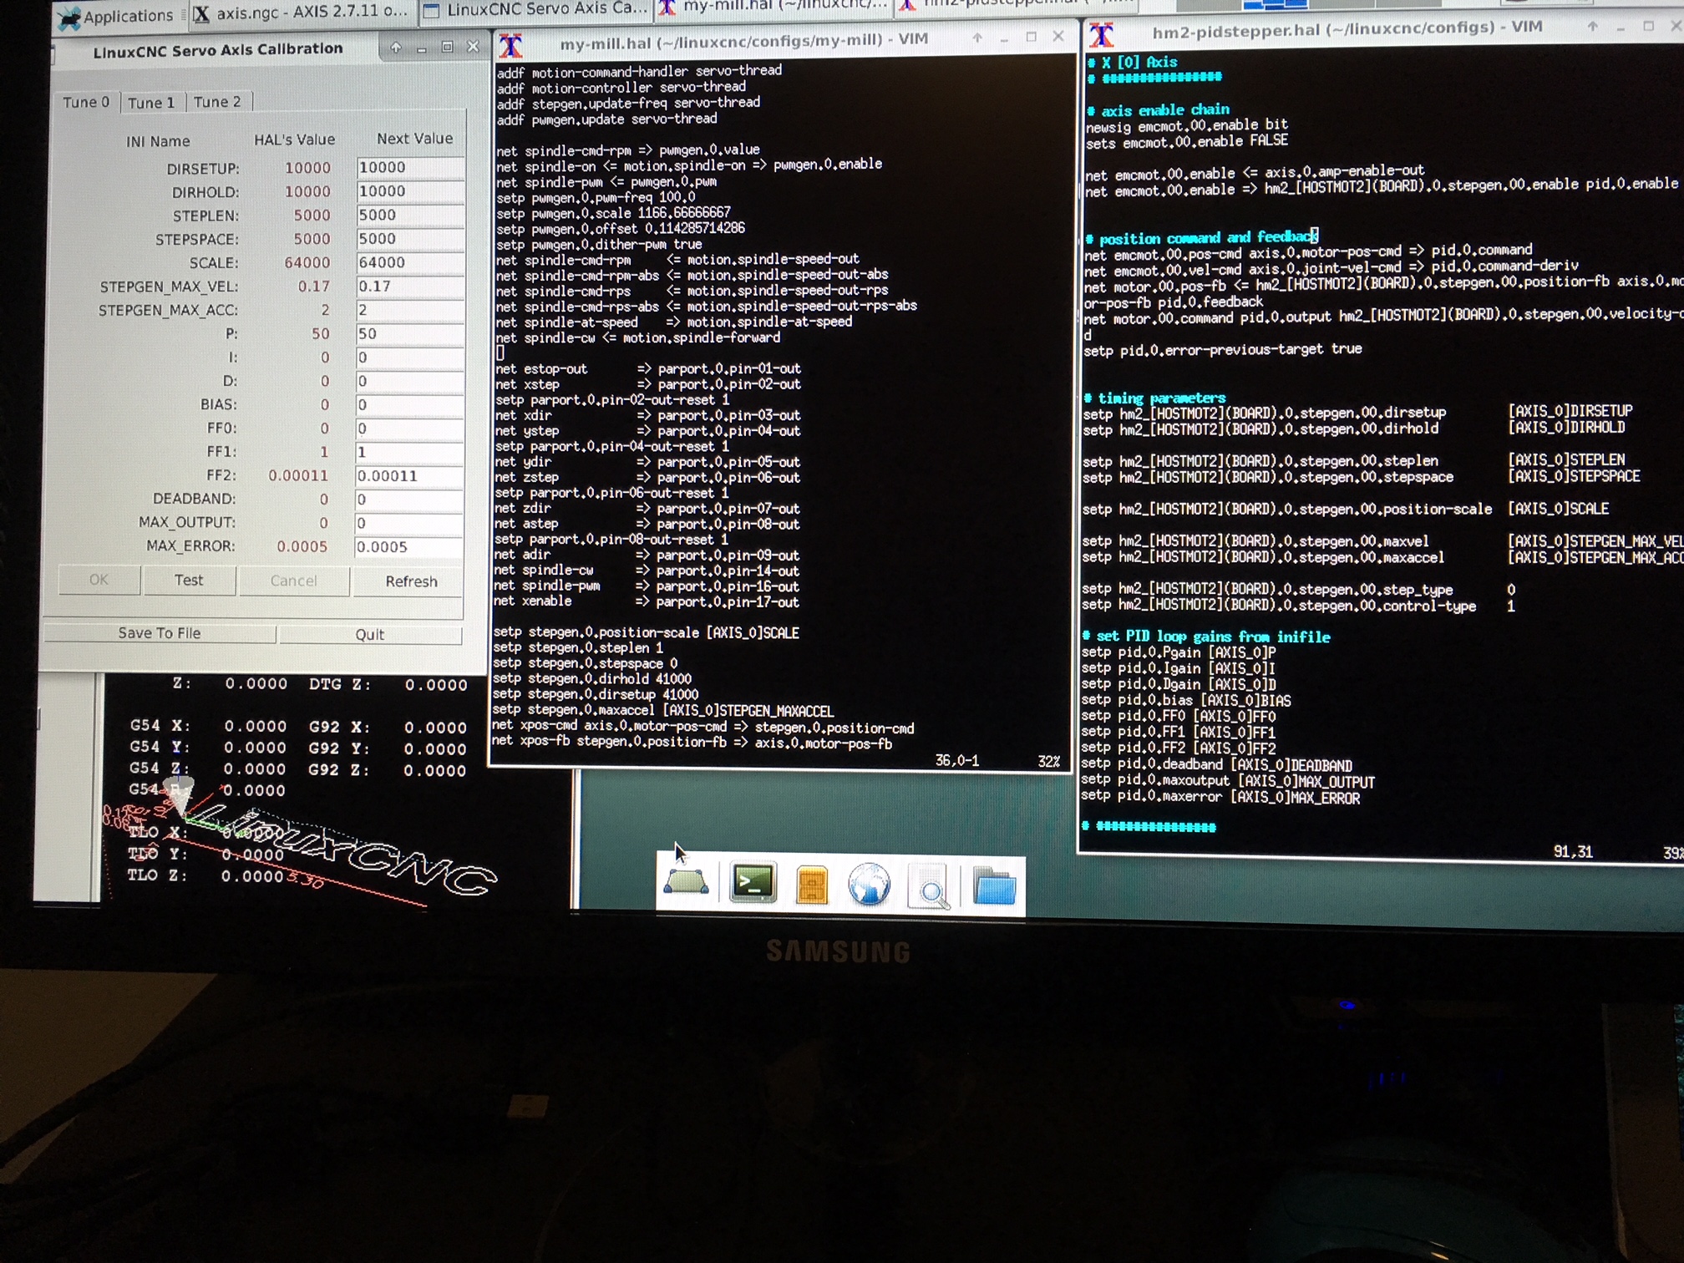Click 'net spindle-at-speed' line in my-mill.hal
This screenshot has height=1263, width=1684.
point(673,322)
